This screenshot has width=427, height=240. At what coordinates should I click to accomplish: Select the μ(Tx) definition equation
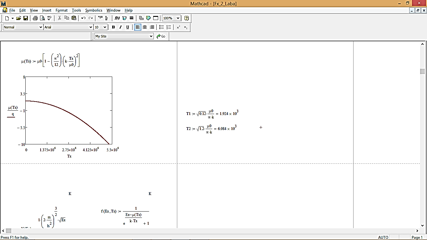tap(51, 61)
